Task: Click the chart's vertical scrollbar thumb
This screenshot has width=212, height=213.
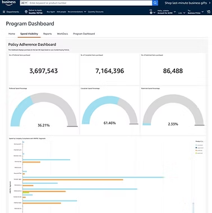Action: [193, 207]
